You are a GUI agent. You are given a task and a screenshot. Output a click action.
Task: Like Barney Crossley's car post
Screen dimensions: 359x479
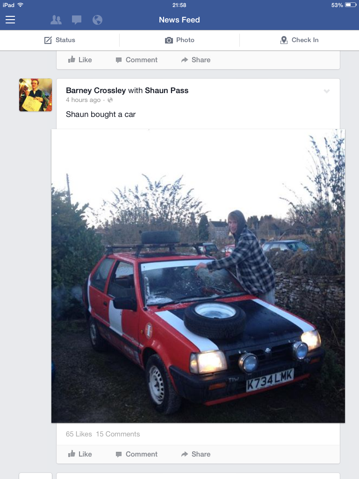tap(79, 454)
